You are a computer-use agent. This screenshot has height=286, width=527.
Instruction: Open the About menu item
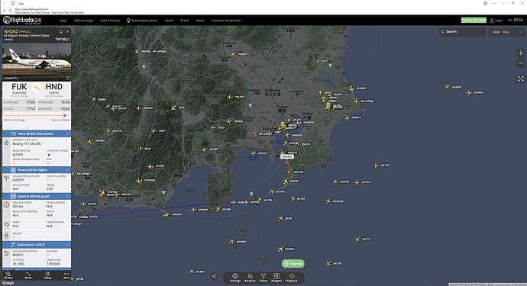coord(200,21)
